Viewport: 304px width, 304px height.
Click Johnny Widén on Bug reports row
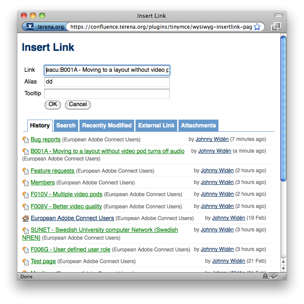click(x=212, y=139)
